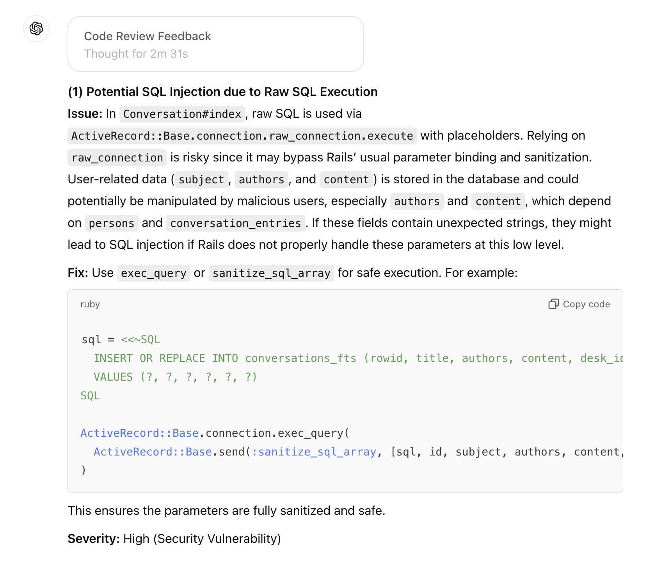Expand the Code Review Feedback thought box
This screenshot has height=585, width=647.
(215, 44)
